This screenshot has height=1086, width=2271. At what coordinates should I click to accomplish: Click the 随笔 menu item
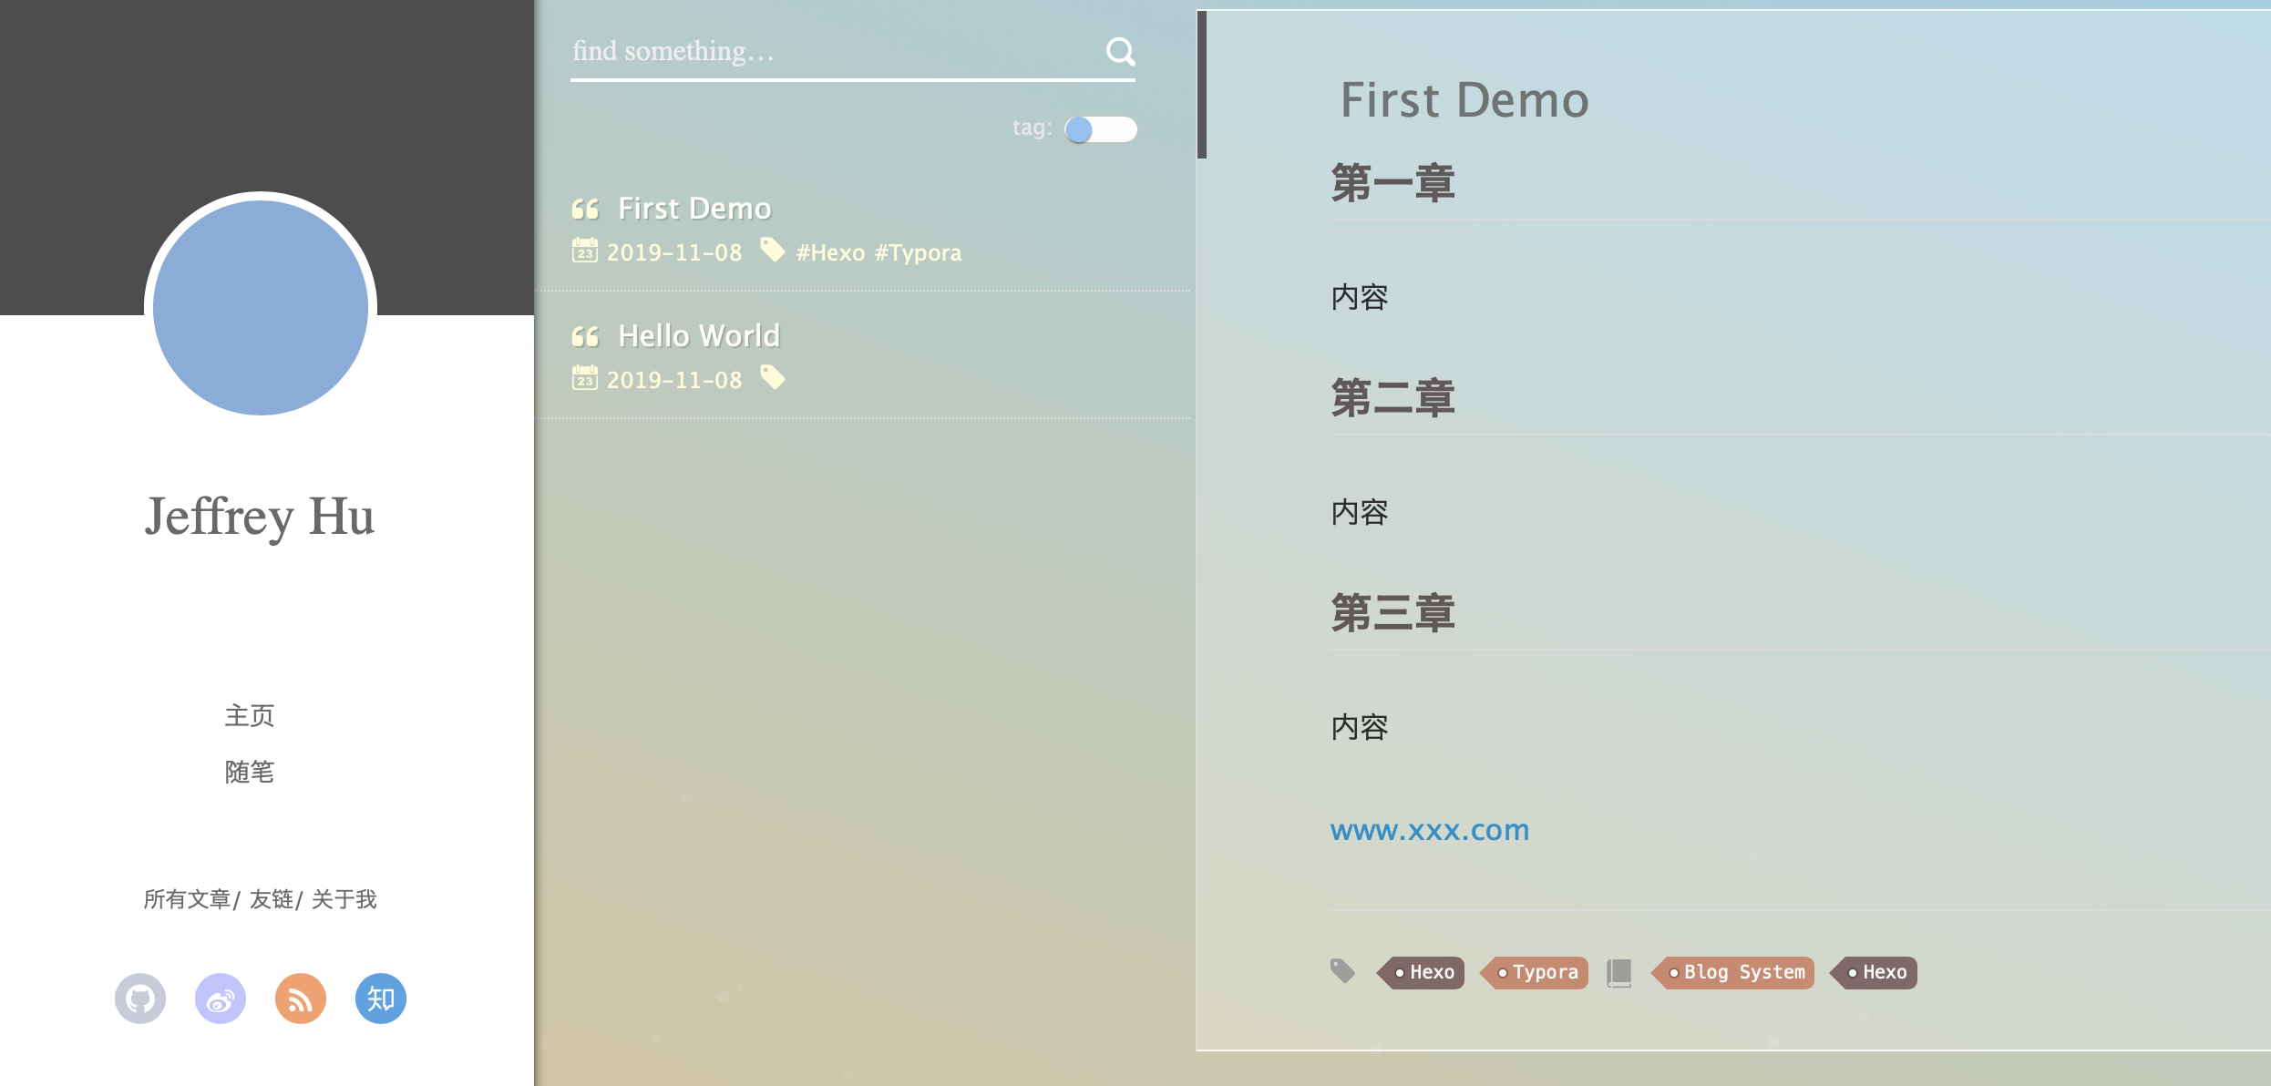pos(249,772)
